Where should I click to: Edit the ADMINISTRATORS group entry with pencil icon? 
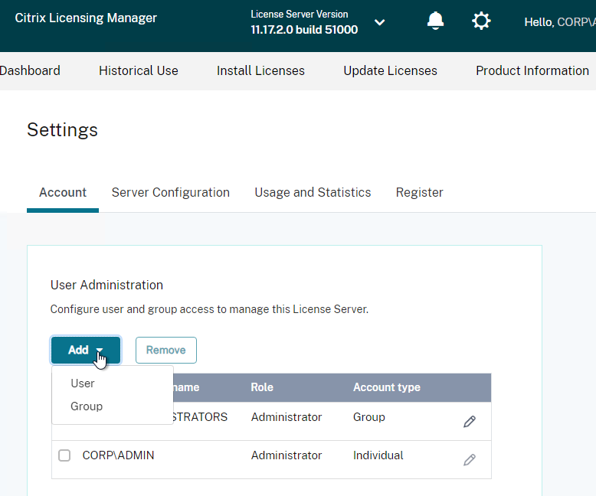click(x=470, y=421)
